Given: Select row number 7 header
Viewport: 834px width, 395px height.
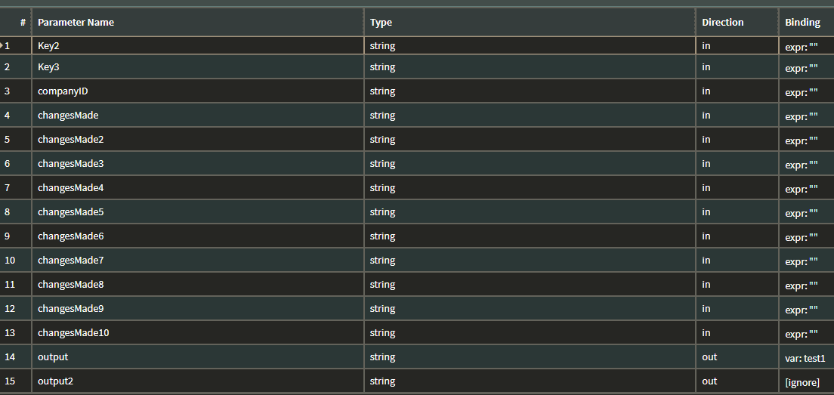Looking at the screenshot, I should 15,187.
